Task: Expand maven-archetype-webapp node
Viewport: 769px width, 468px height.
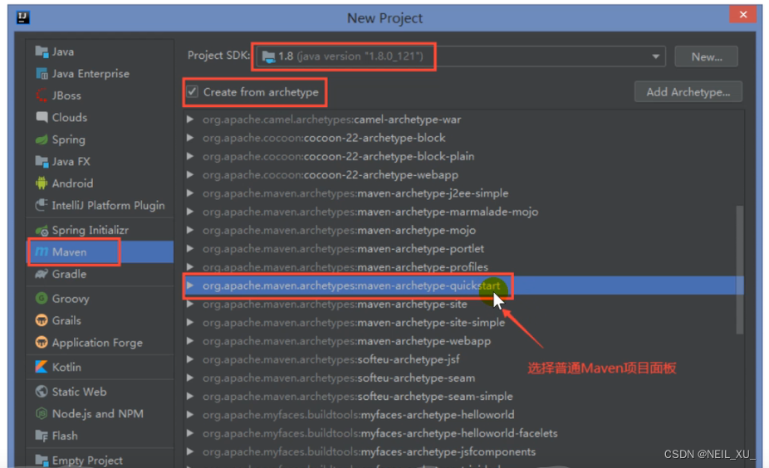Action: [190, 340]
